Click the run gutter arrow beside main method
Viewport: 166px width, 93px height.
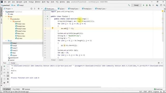[47, 19]
